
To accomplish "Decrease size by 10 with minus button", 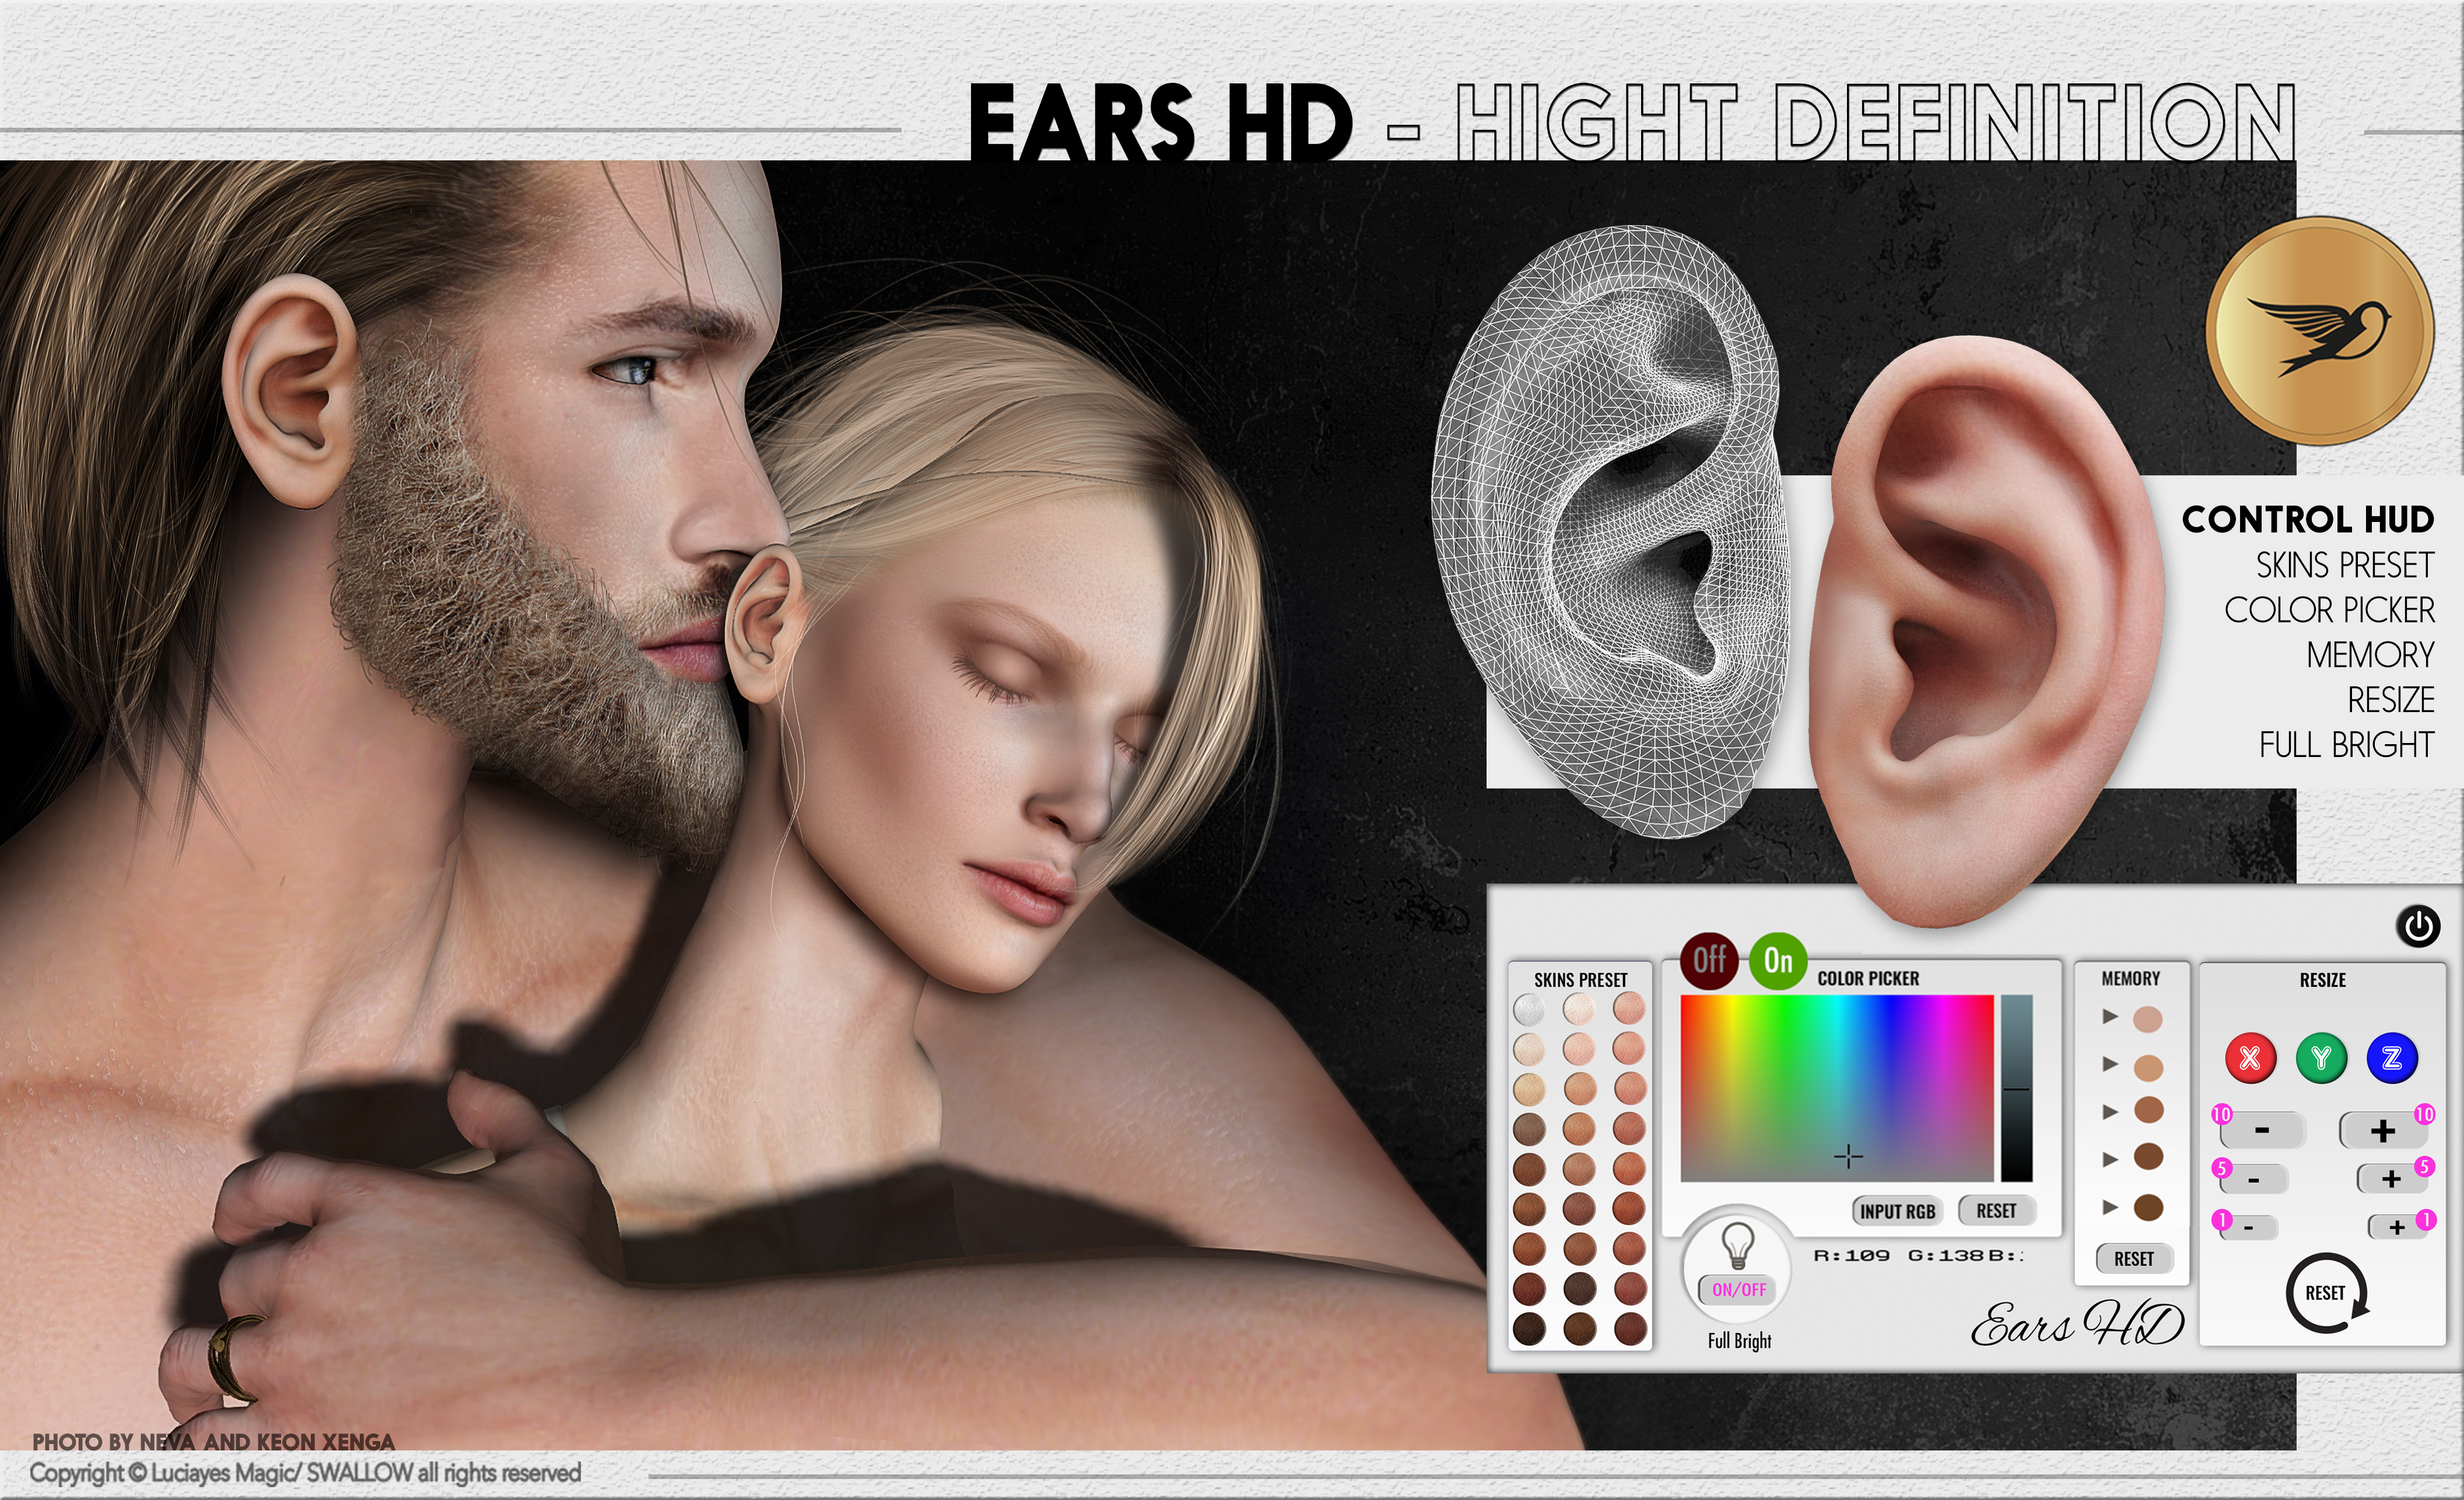I will [2262, 1131].
